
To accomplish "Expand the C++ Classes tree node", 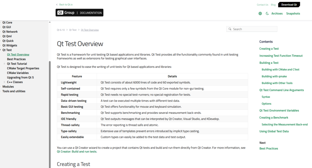I will [x=4, y=82].
